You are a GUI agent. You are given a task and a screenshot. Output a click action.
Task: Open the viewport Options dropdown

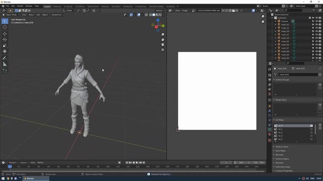click(x=160, y=11)
